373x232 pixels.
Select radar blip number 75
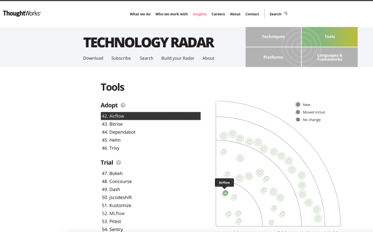coord(318,218)
